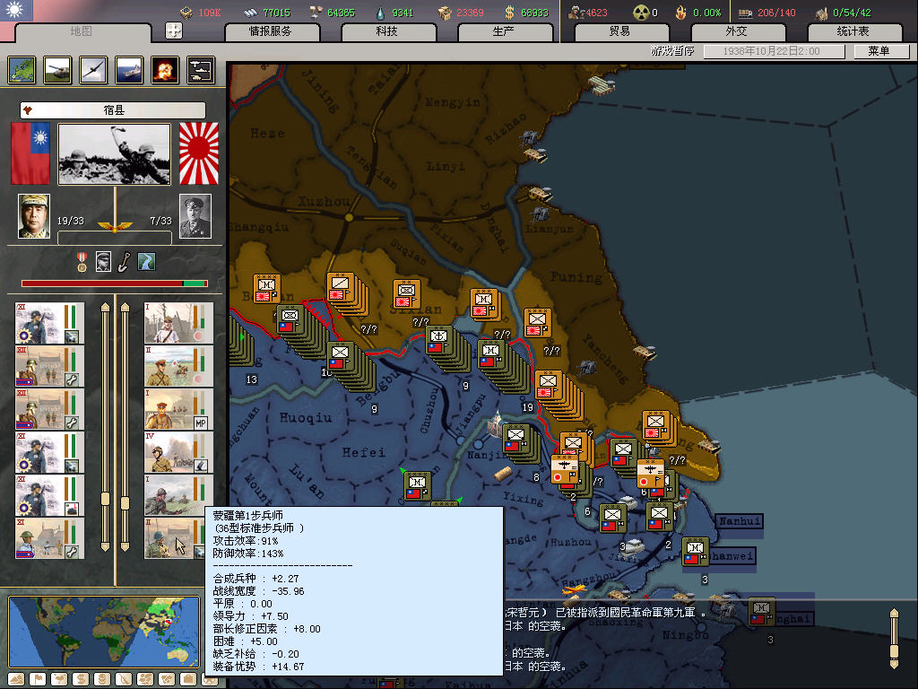Click the down arrow on the defender list scrollbar
Image resolution: width=918 pixels, height=689 pixels.
pos(125,547)
